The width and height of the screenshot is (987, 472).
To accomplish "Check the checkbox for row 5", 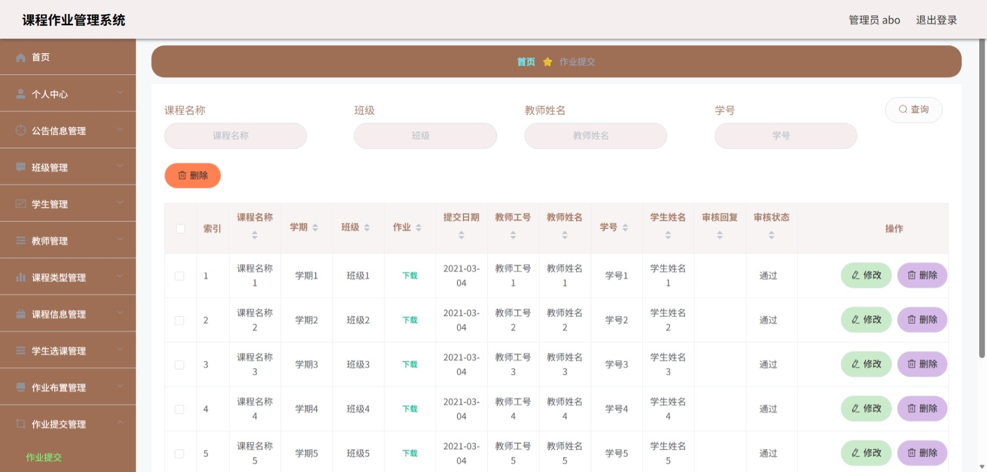I will (179, 454).
